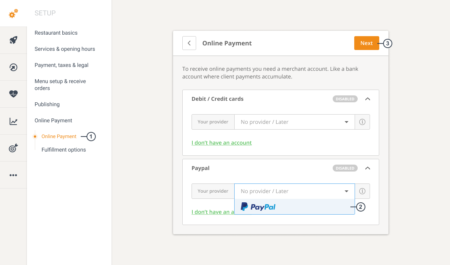Viewport: 450px width, 265px height.
Task: Click the DISABLED badge on the Paypal section
Action: point(345,168)
